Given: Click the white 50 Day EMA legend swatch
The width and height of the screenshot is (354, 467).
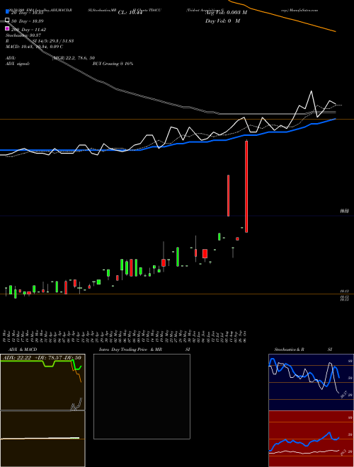Looking at the screenshot, I should click(x=8, y=21).
